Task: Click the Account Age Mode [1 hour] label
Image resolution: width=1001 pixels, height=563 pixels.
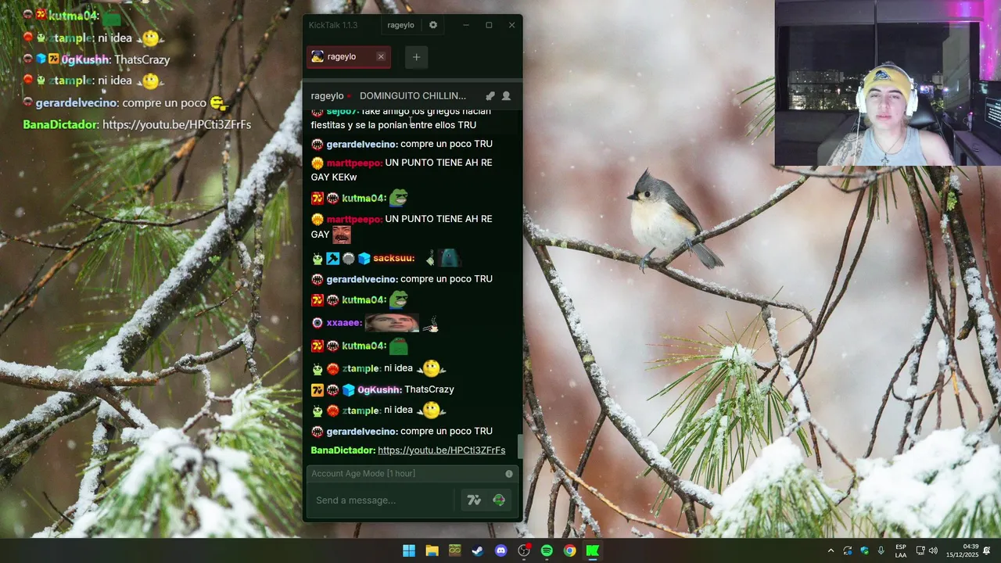Action: [x=363, y=474]
